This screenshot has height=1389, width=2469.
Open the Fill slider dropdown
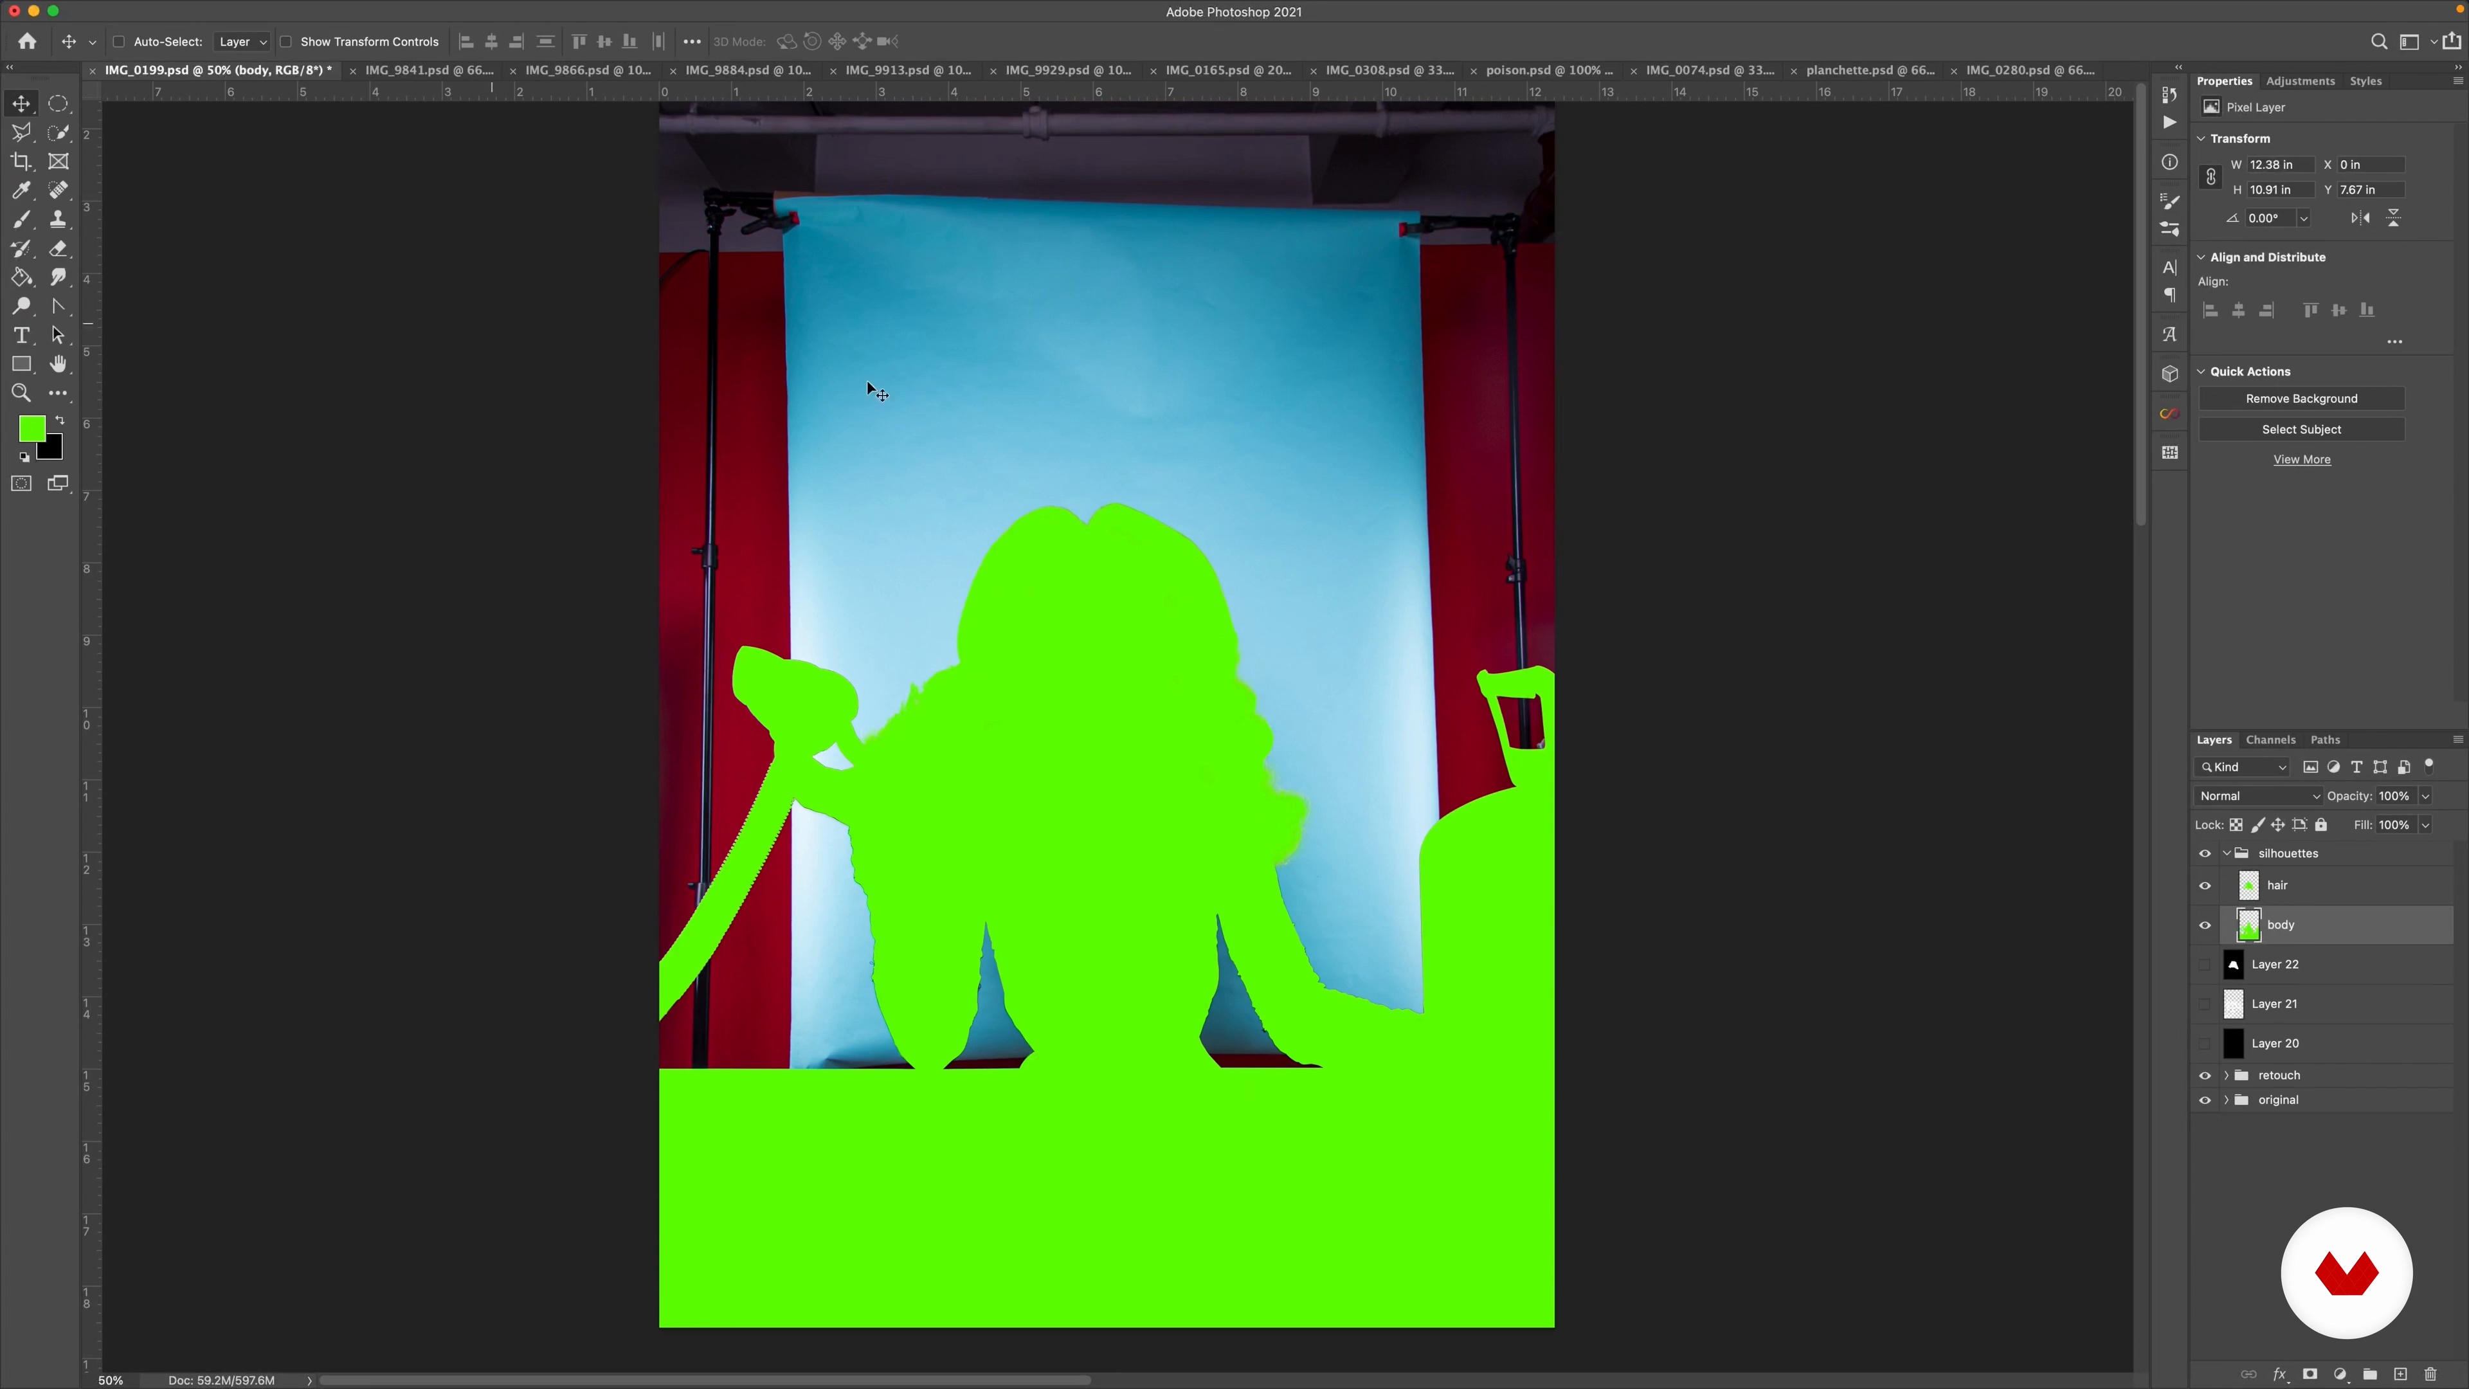[x=2426, y=825]
